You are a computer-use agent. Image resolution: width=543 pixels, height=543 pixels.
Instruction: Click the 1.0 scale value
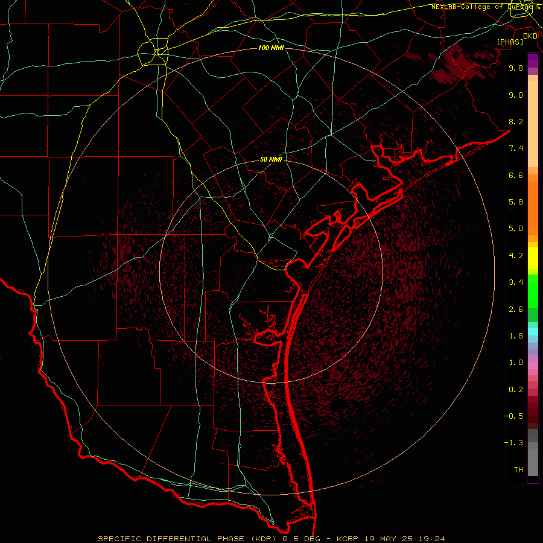(x=516, y=363)
